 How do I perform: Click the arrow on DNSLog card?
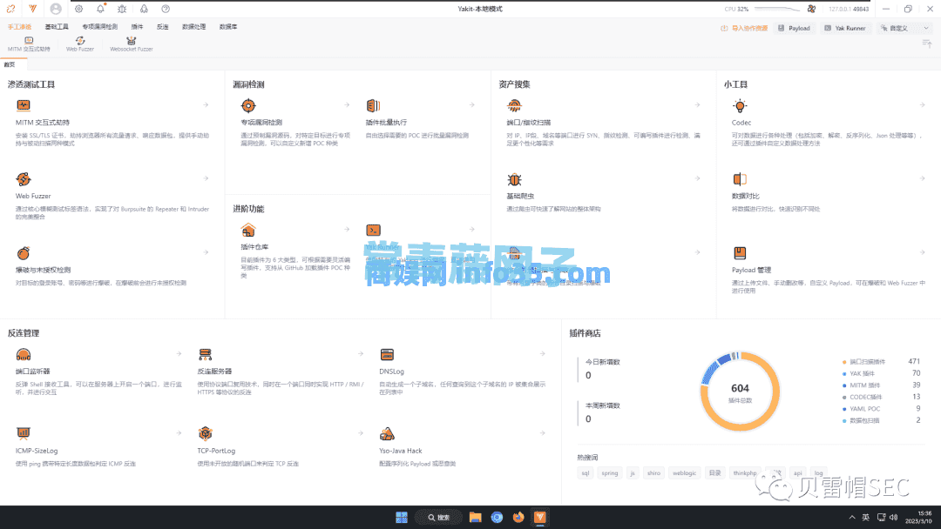[x=543, y=354]
